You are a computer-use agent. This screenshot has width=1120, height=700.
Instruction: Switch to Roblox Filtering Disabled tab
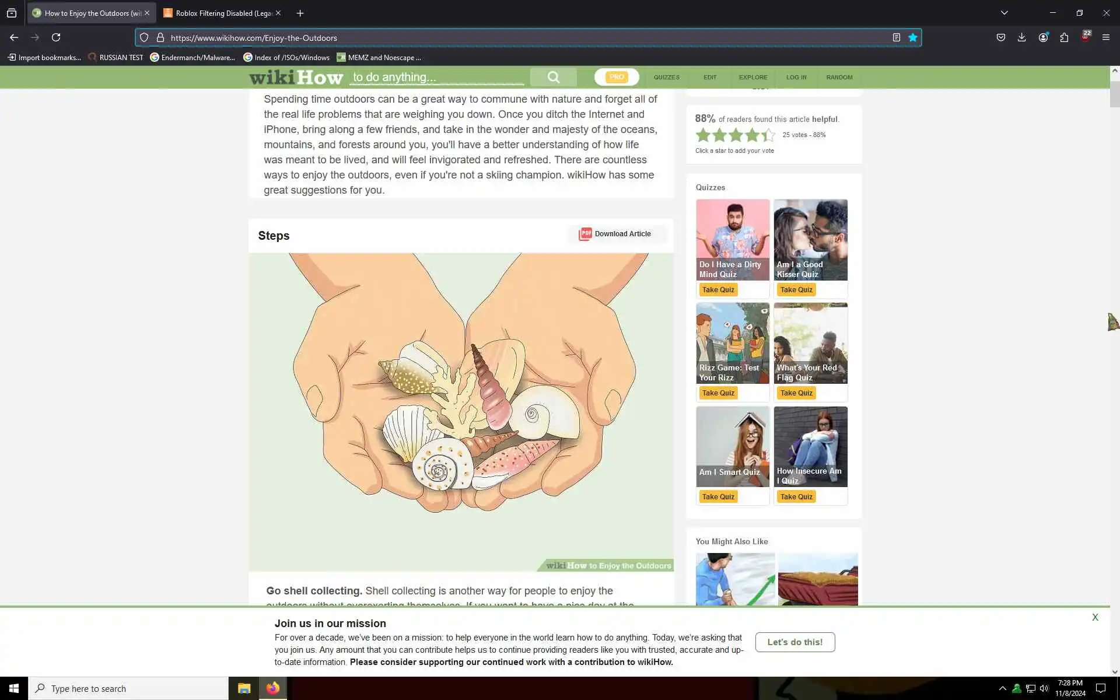222,13
